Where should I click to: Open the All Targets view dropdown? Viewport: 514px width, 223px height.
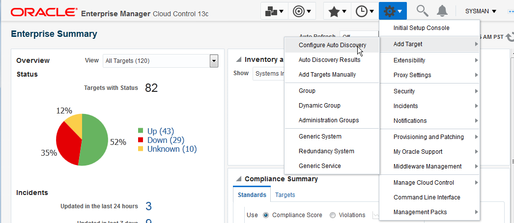[160, 61]
